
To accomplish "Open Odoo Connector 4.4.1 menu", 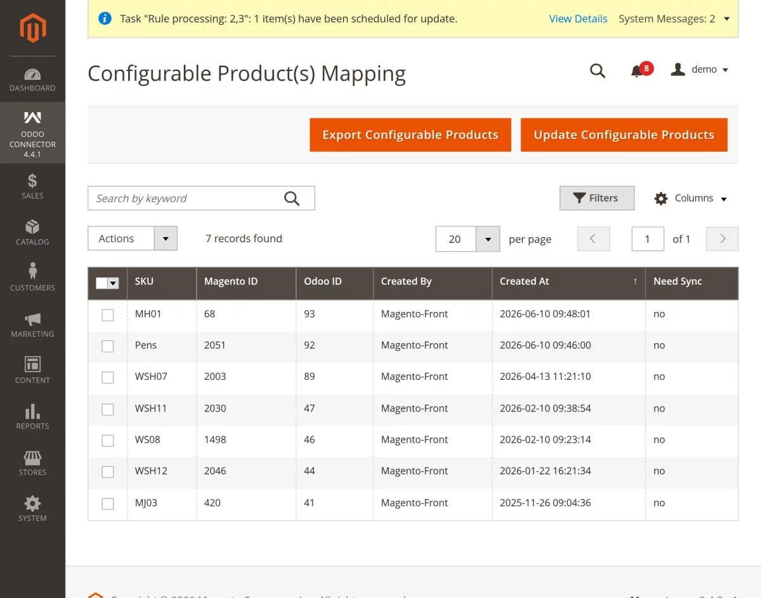I will click(32, 133).
